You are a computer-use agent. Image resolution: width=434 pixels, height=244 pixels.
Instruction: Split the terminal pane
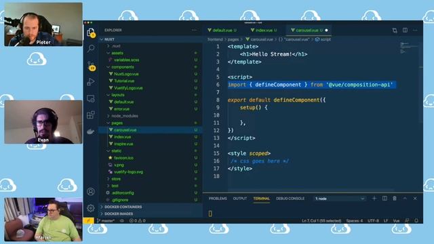384,199
